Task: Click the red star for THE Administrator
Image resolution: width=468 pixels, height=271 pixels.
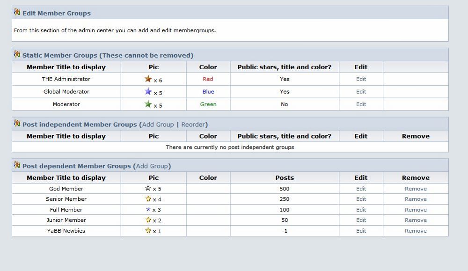Action: (x=148, y=79)
